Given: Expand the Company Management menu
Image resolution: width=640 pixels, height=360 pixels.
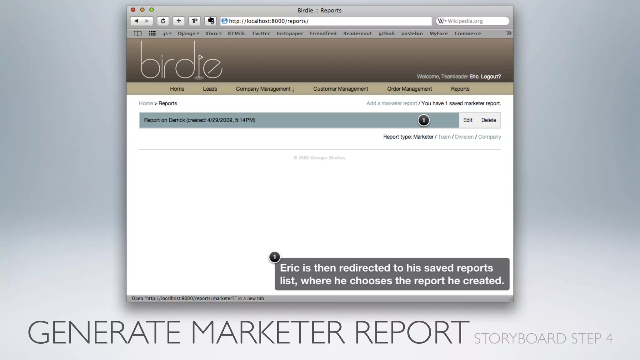Looking at the screenshot, I should pyautogui.click(x=265, y=89).
